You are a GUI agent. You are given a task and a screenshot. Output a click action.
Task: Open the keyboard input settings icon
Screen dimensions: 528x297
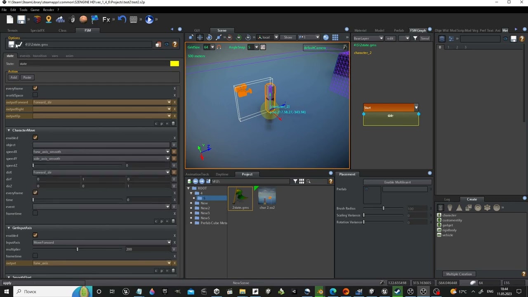(133, 19)
